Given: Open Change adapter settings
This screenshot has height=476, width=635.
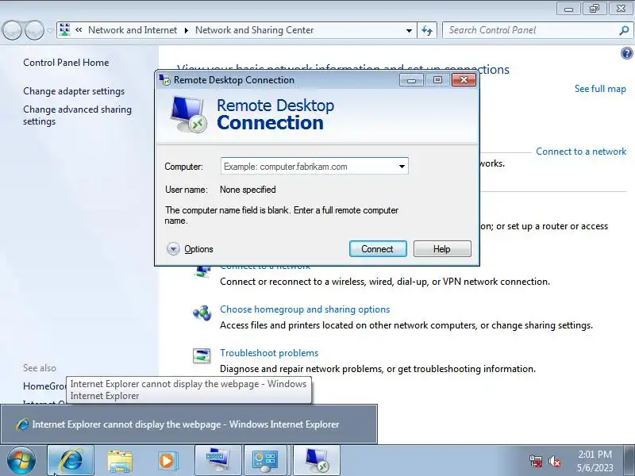Looking at the screenshot, I should point(74,91).
